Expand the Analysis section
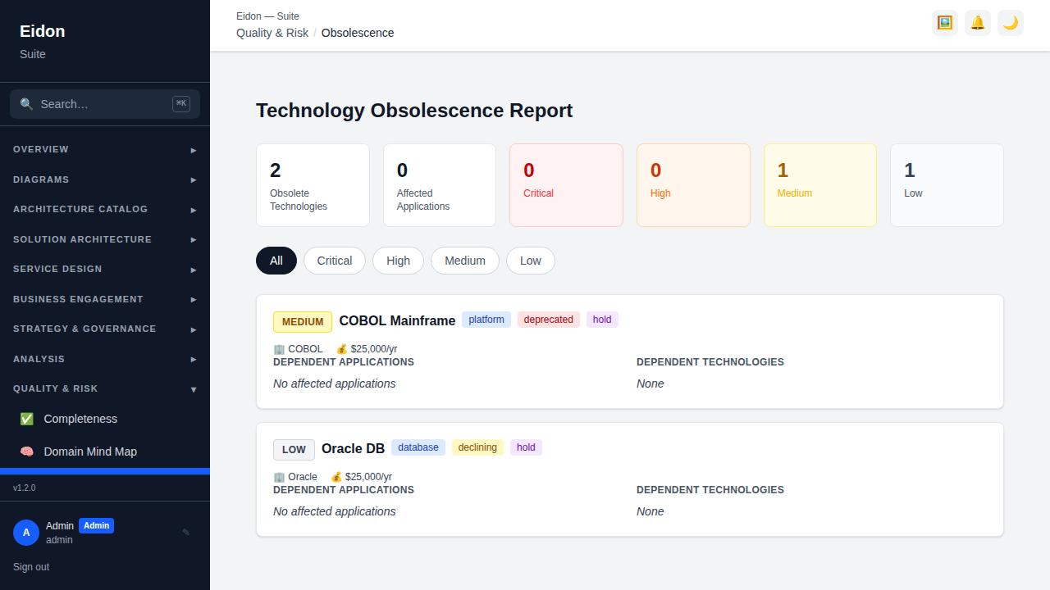 (105, 359)
